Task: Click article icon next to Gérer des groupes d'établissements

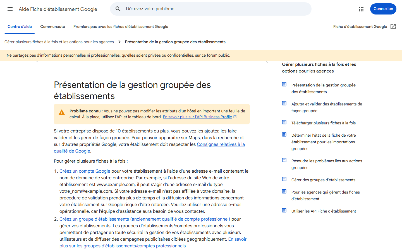Action: (284, 179)
